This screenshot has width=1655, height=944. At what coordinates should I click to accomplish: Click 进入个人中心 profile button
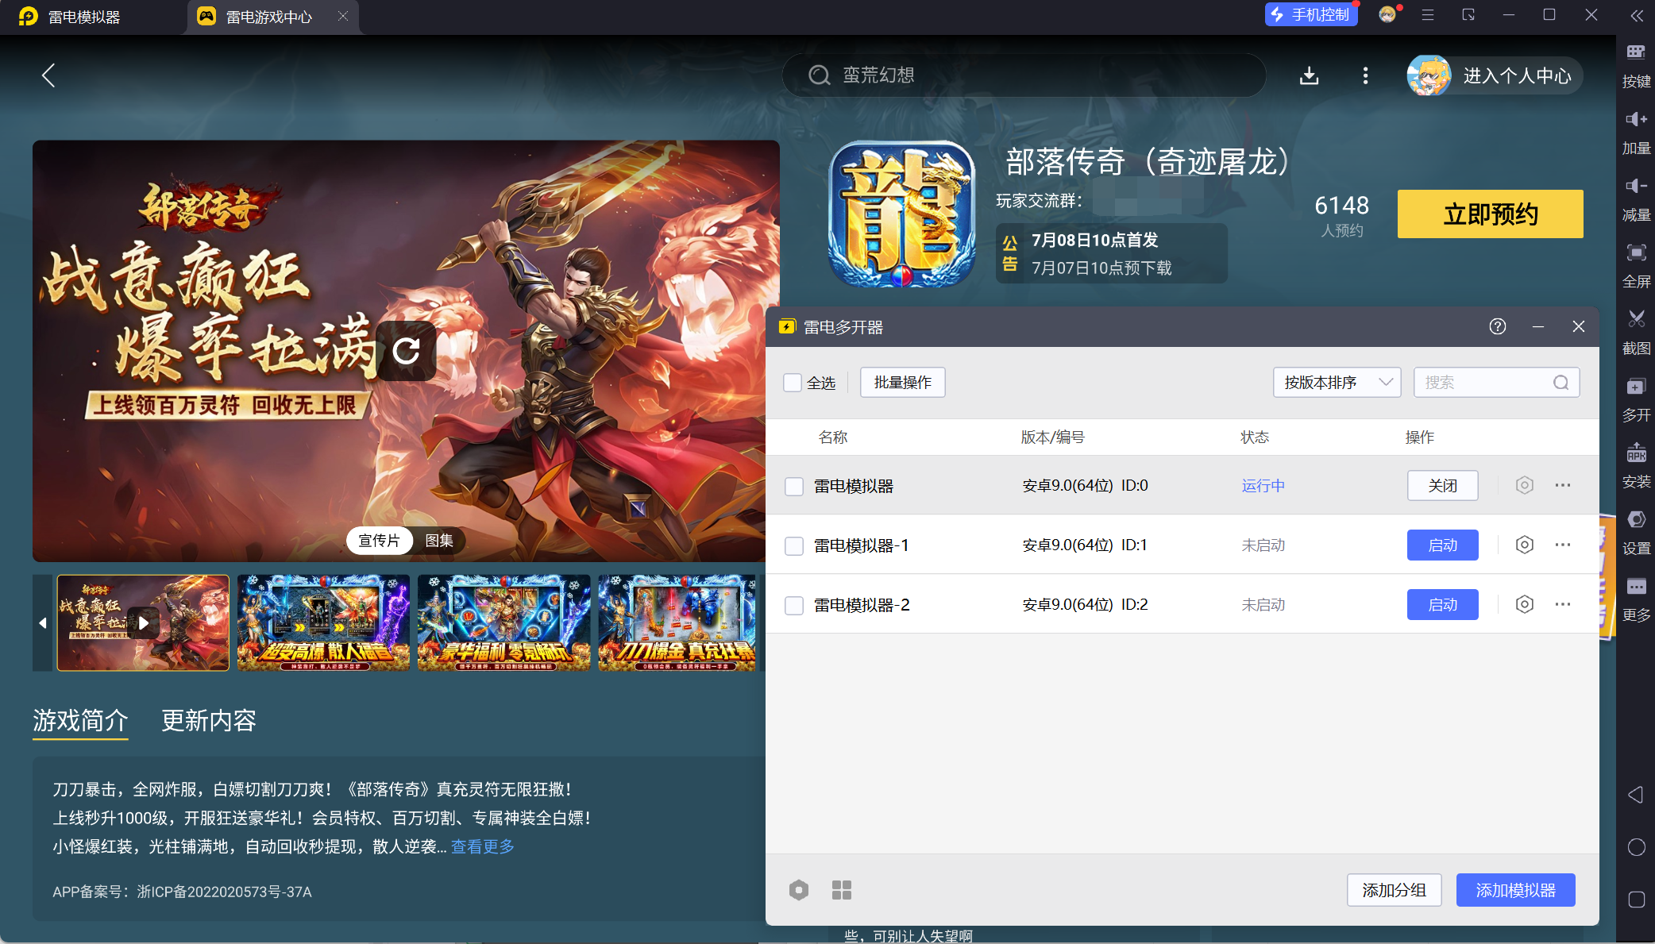[x=1495, y=75]
